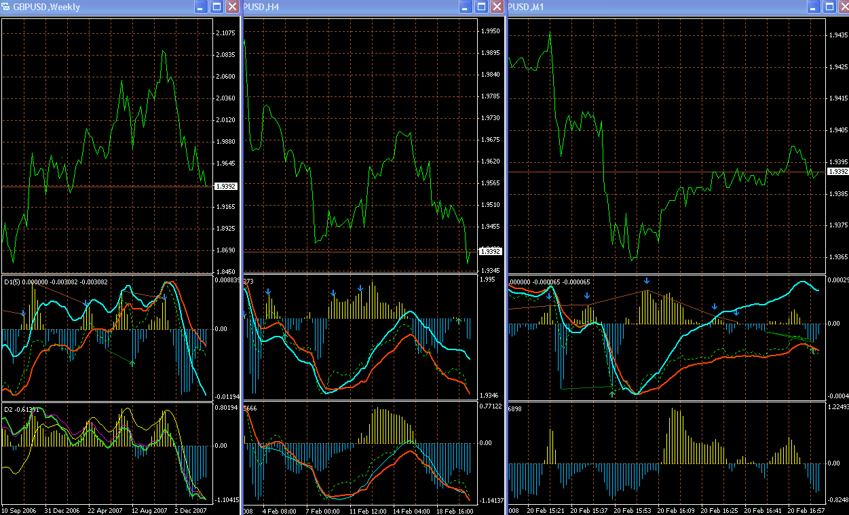Close the GBPUSD,Weekly chart window
The image size is (849, 515).
pos(232,7)
